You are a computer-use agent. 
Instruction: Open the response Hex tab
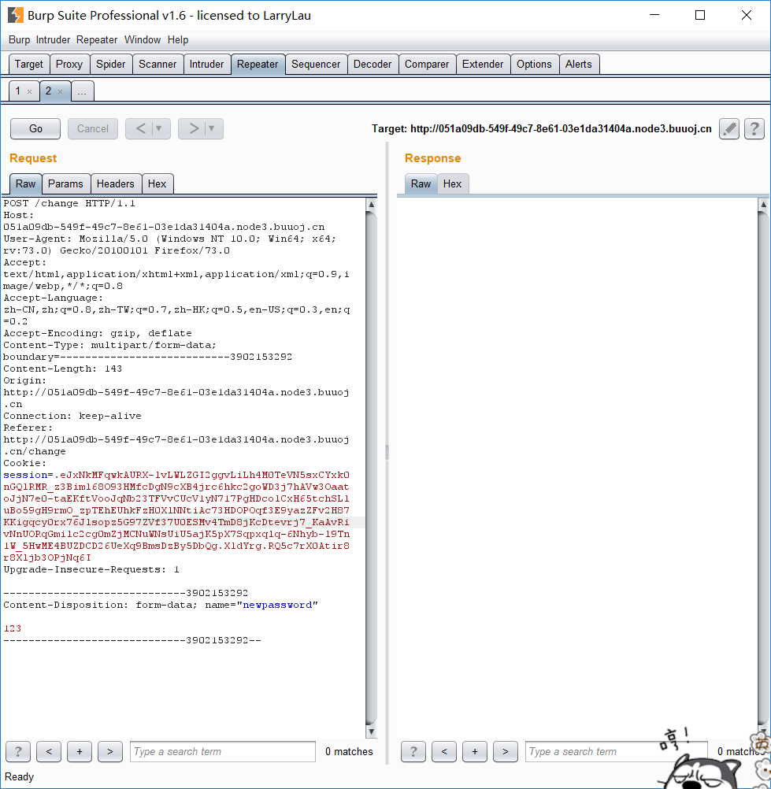pos(452,183)
